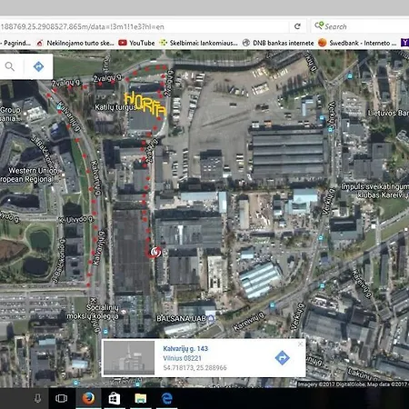
Task: Click the Vilnius 08221 text in info card
Action: [182, 358]
